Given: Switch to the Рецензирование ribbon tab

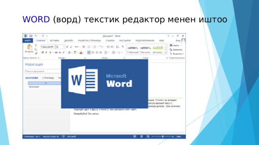Looking at the screenshot, I should tap(145, 41).
